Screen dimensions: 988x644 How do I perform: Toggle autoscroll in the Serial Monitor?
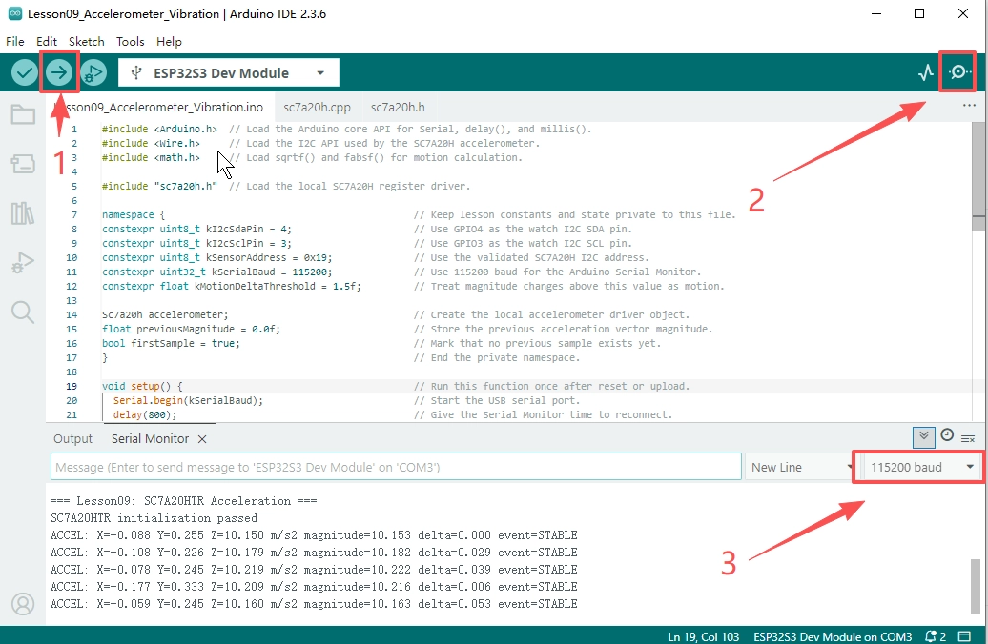[x=924, y=437]
